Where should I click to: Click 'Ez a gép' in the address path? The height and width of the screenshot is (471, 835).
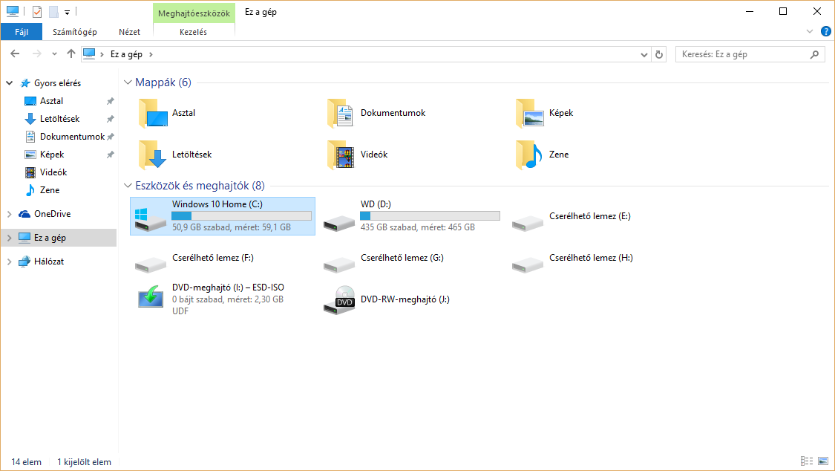click(x=126, y=54)
